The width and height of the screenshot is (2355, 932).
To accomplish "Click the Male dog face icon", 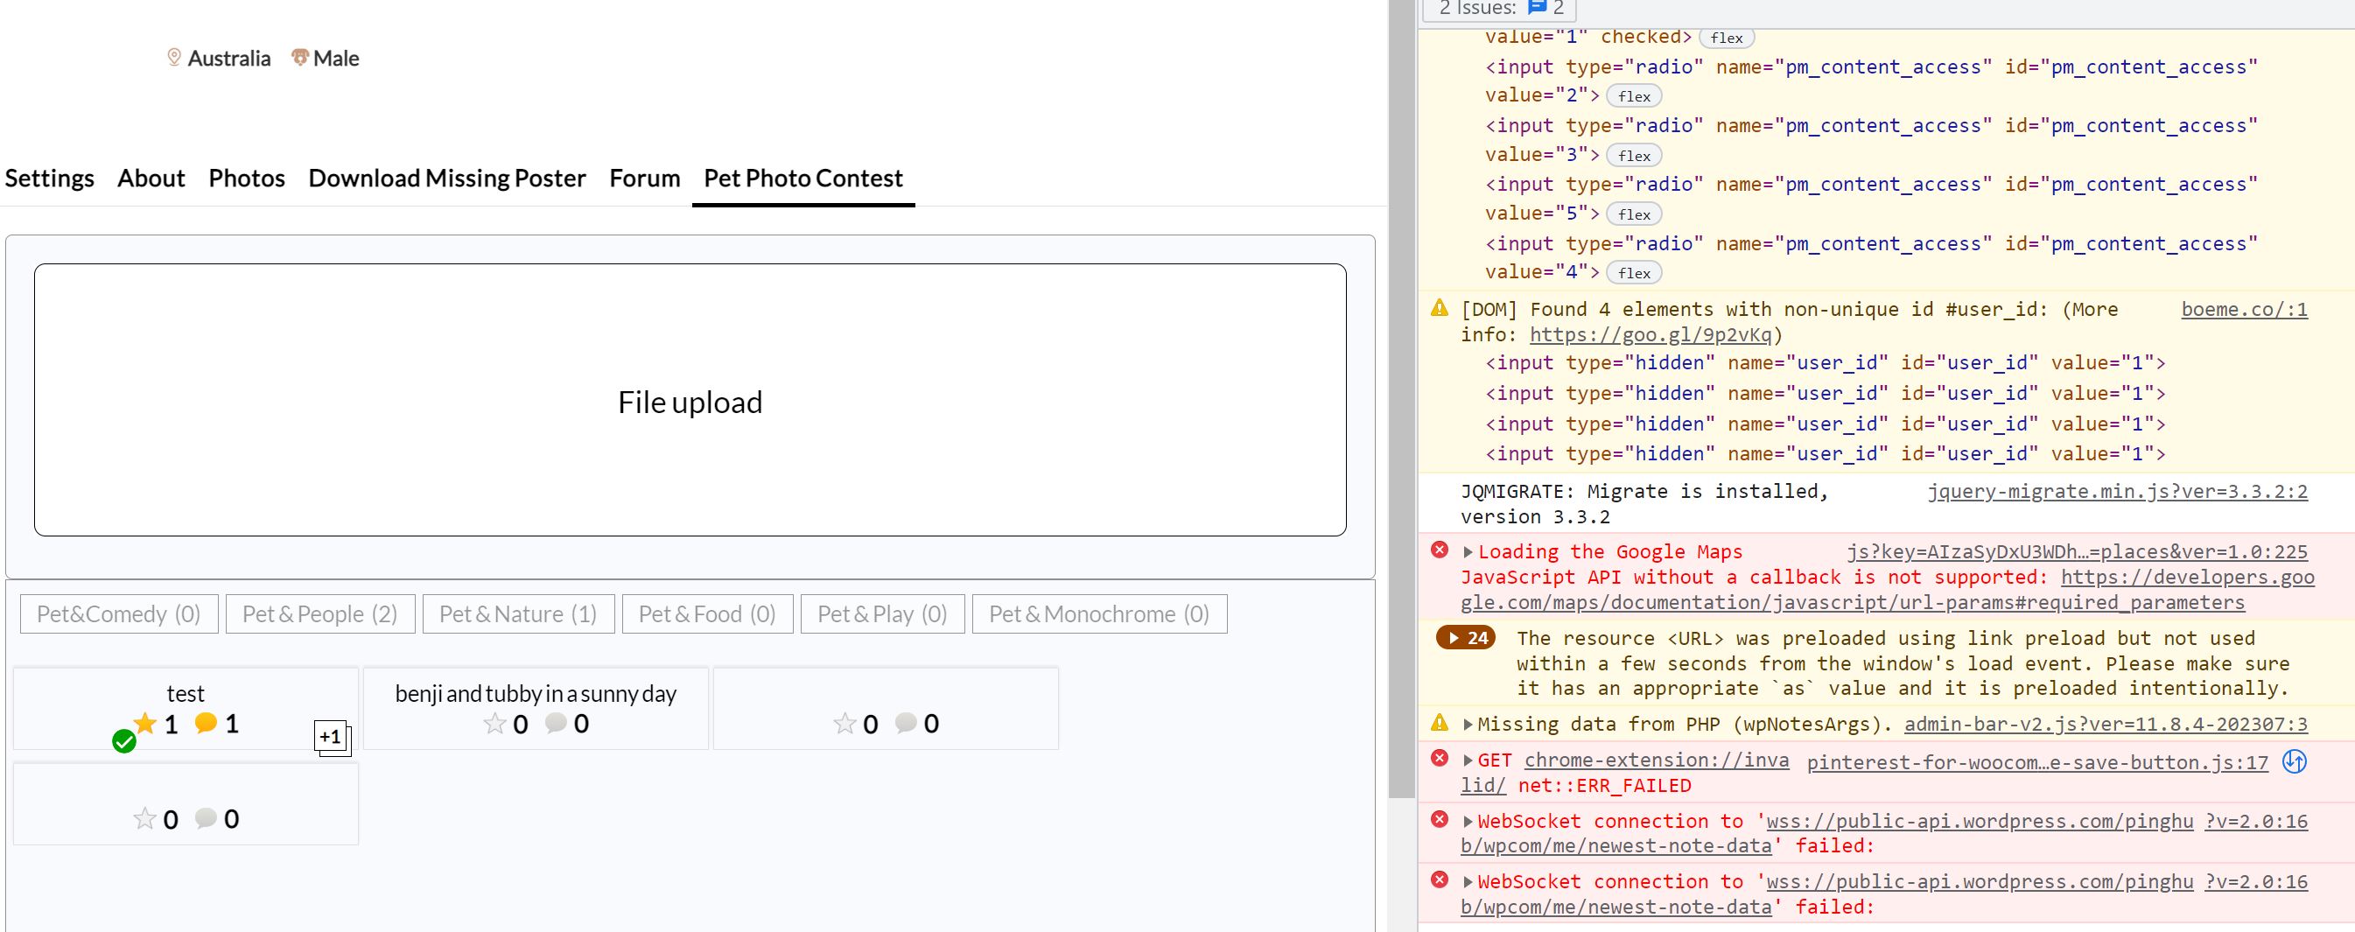I will (300, 58).
